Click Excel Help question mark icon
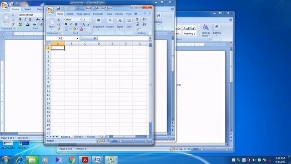291x164 pixels. (x=135, y=14)
